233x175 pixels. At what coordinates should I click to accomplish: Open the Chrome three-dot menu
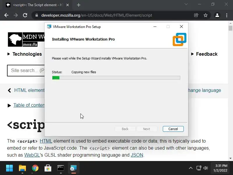click(x=227, y=15)
